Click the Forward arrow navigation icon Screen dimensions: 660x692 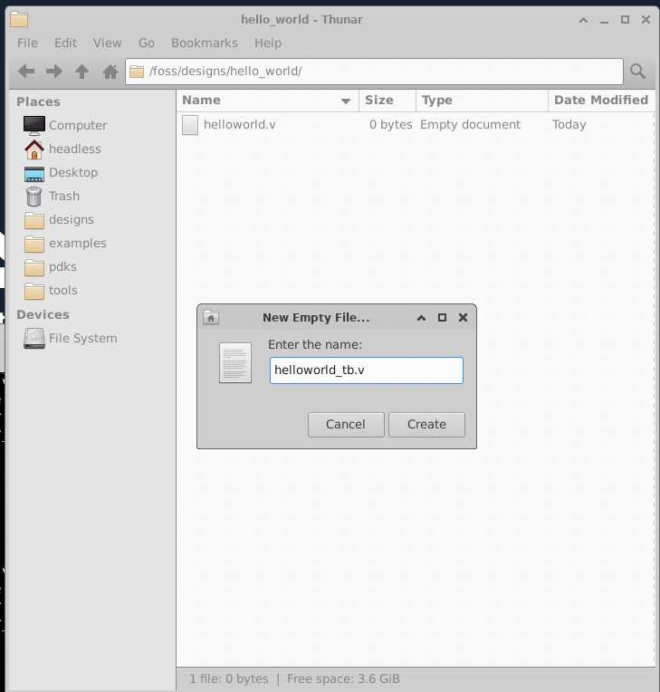coord(54,72)
